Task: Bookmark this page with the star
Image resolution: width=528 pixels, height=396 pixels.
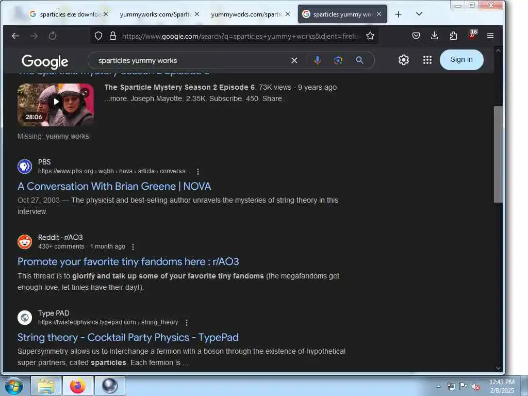Action: pyautogui.click(x=370, y=36)
